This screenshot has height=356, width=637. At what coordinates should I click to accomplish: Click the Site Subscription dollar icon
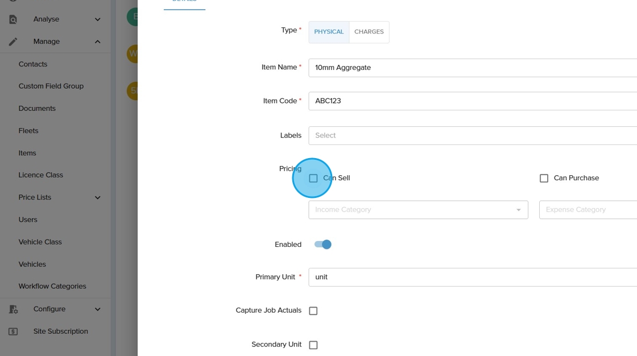pyautogui.click(x=13, y=332)
